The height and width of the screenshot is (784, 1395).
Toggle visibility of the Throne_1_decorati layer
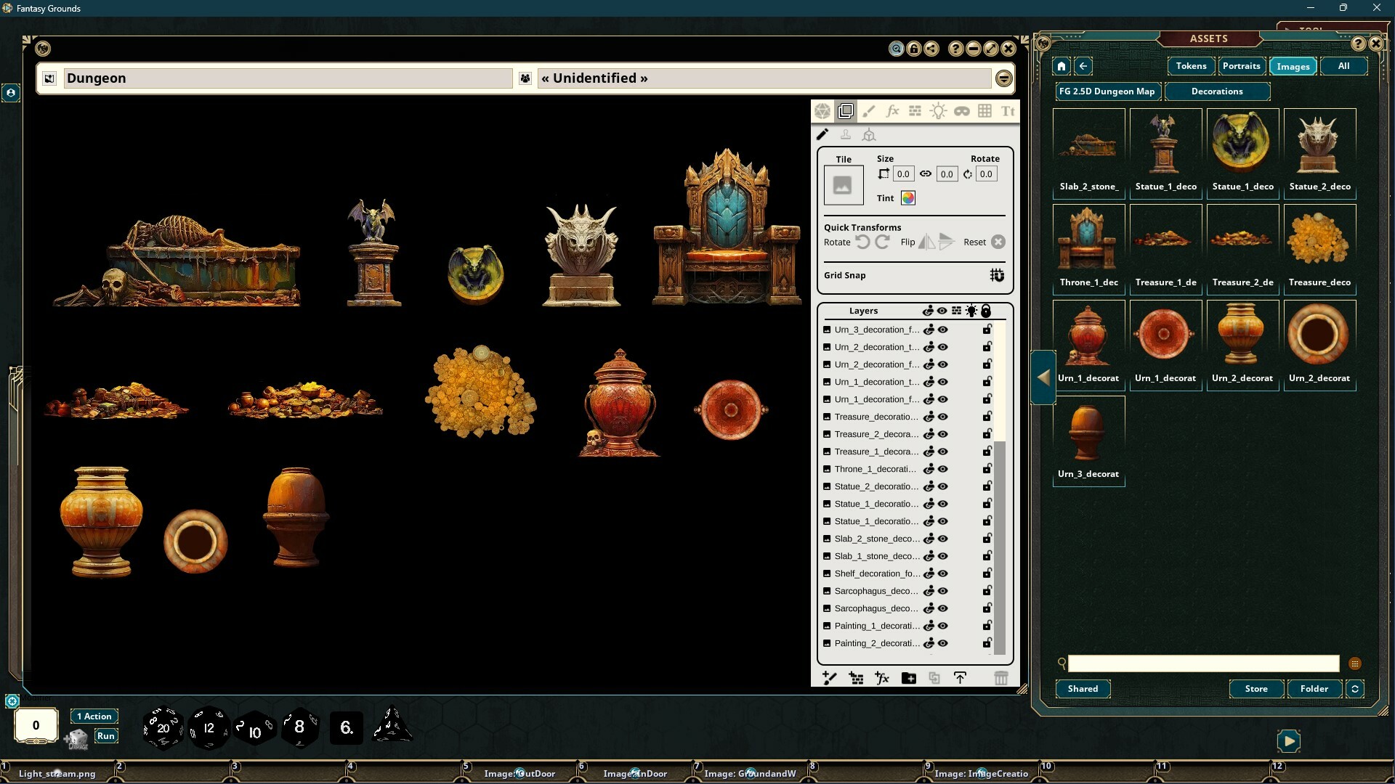[x=942, y=469]
